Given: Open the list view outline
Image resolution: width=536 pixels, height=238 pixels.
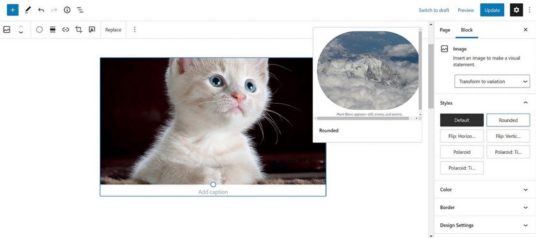Looking at the screenshot, I should [x=80, y=10].
